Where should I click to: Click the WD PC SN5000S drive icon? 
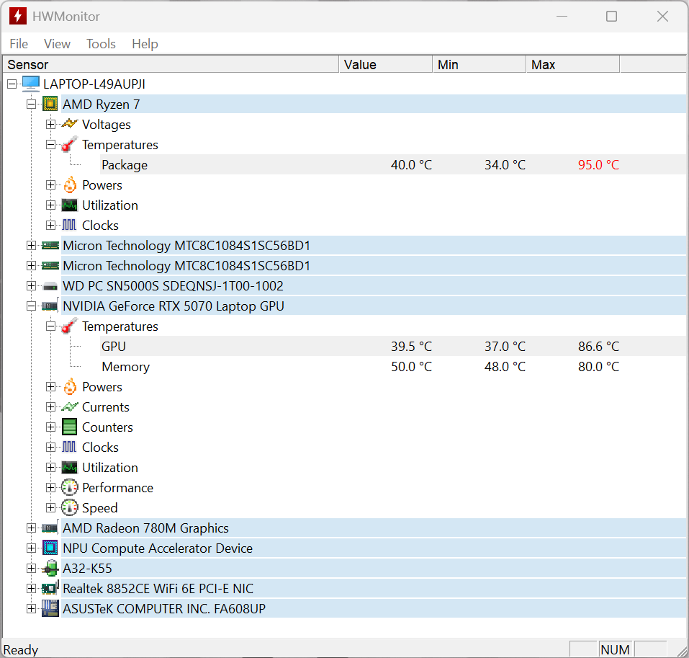(x=50, y=286)
